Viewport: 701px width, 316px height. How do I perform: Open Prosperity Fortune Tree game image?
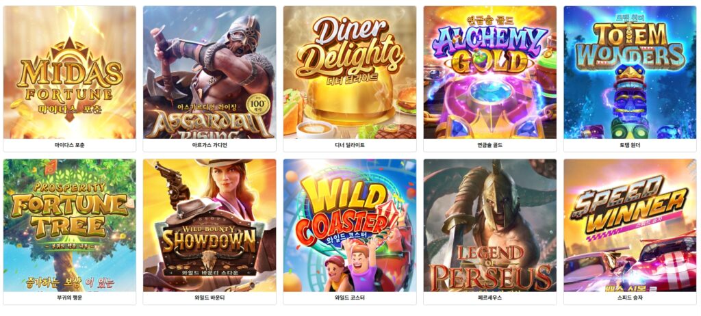(x=69, y=225)
